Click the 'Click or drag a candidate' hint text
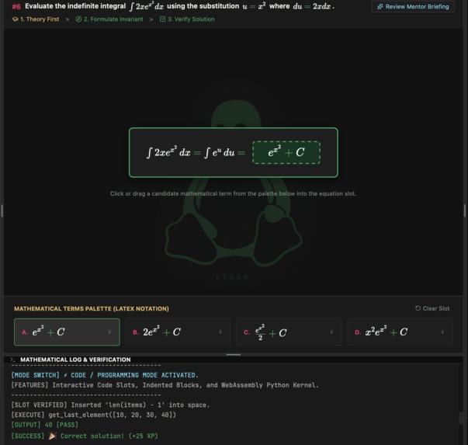 pos(233,193)
